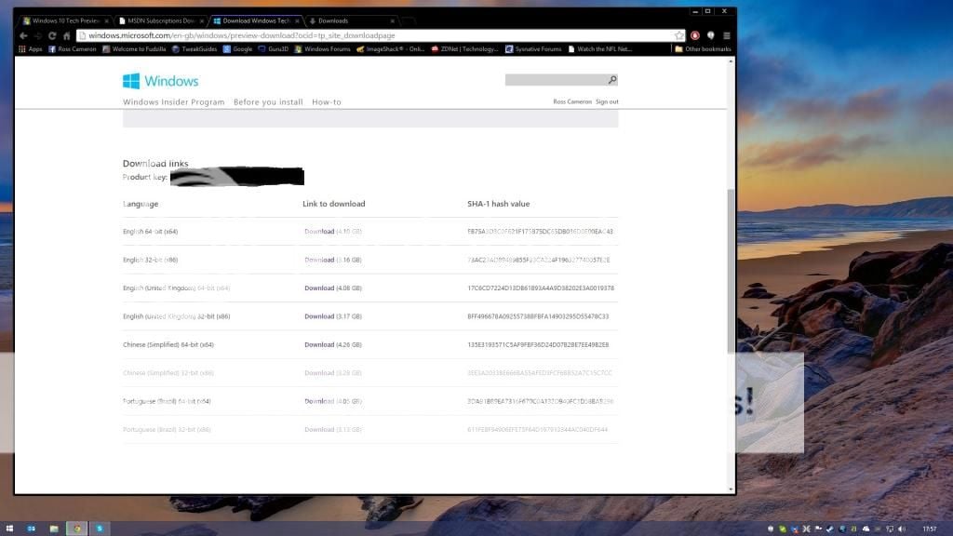This screenshot has width=953, height=536.
Task: Click the Action Center flag tray icon
Action: tap(818, 529)
